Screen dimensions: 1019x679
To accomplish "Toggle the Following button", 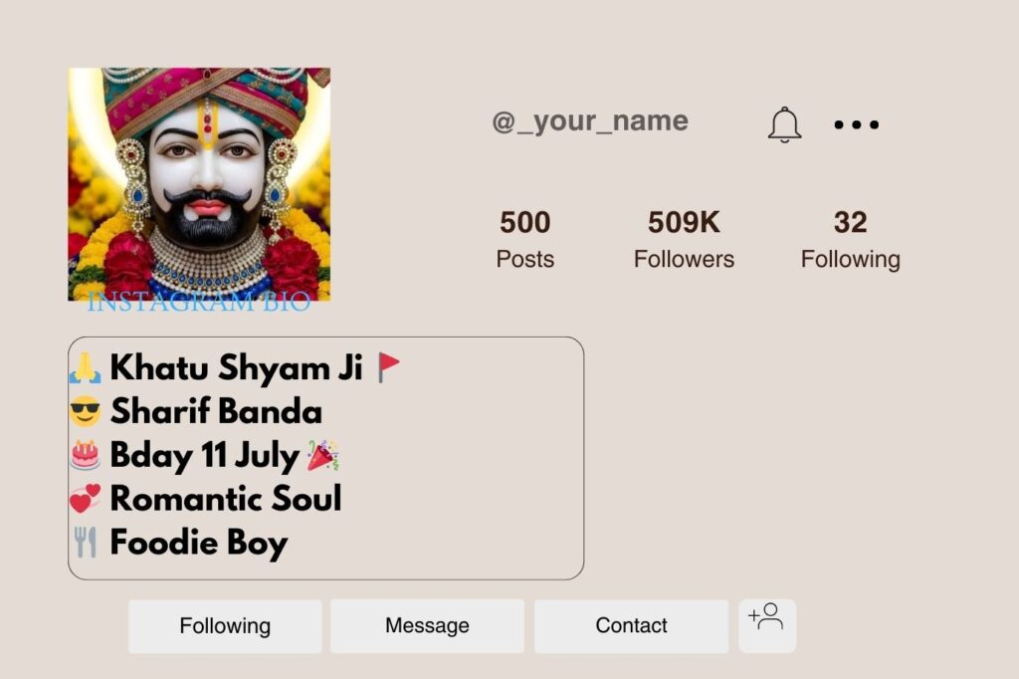I will click(225, 626).
